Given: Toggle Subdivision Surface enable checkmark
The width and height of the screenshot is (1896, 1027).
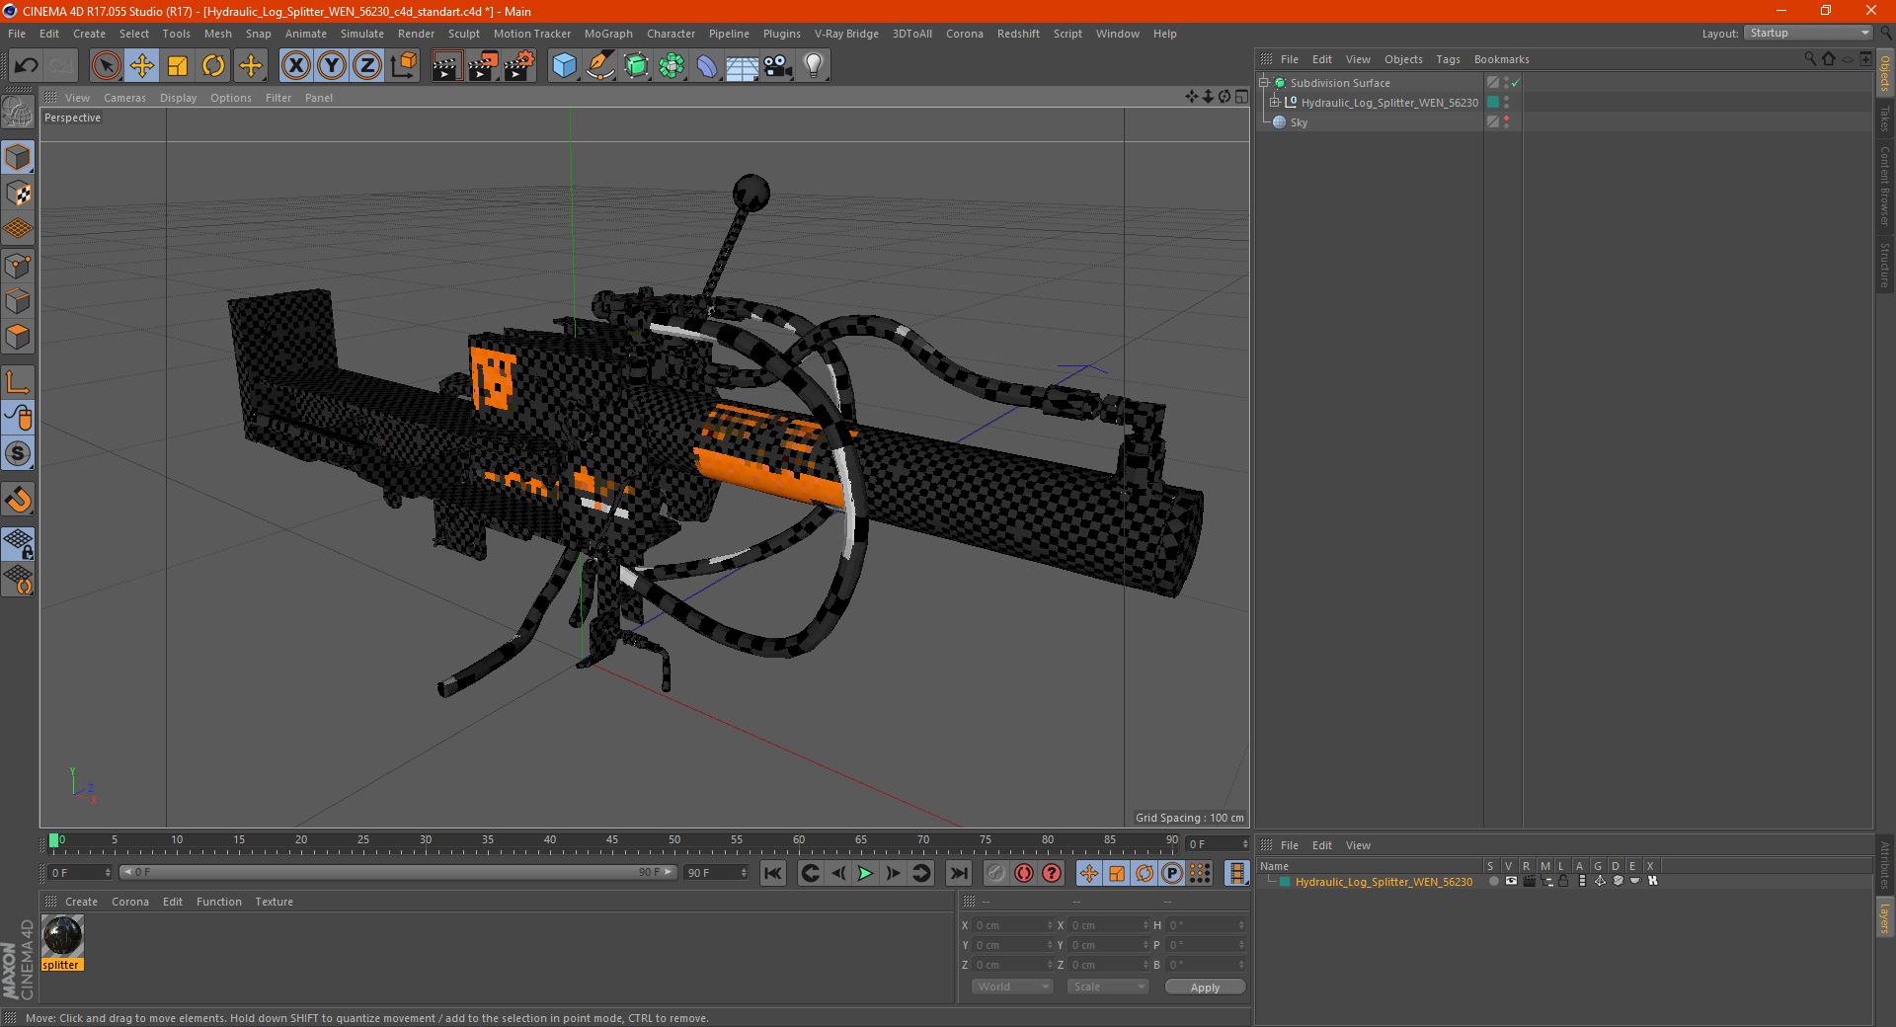Looking at the screenshot, I should point(1516,83).
